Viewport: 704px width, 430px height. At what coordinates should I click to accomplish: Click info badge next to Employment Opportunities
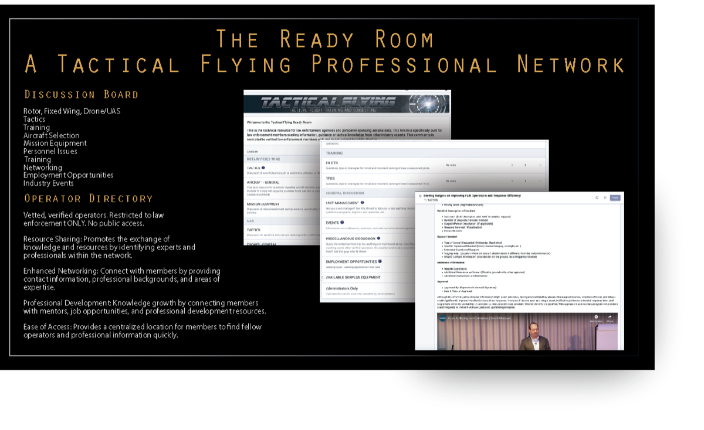pyautogui.click(x=380, y=261)
